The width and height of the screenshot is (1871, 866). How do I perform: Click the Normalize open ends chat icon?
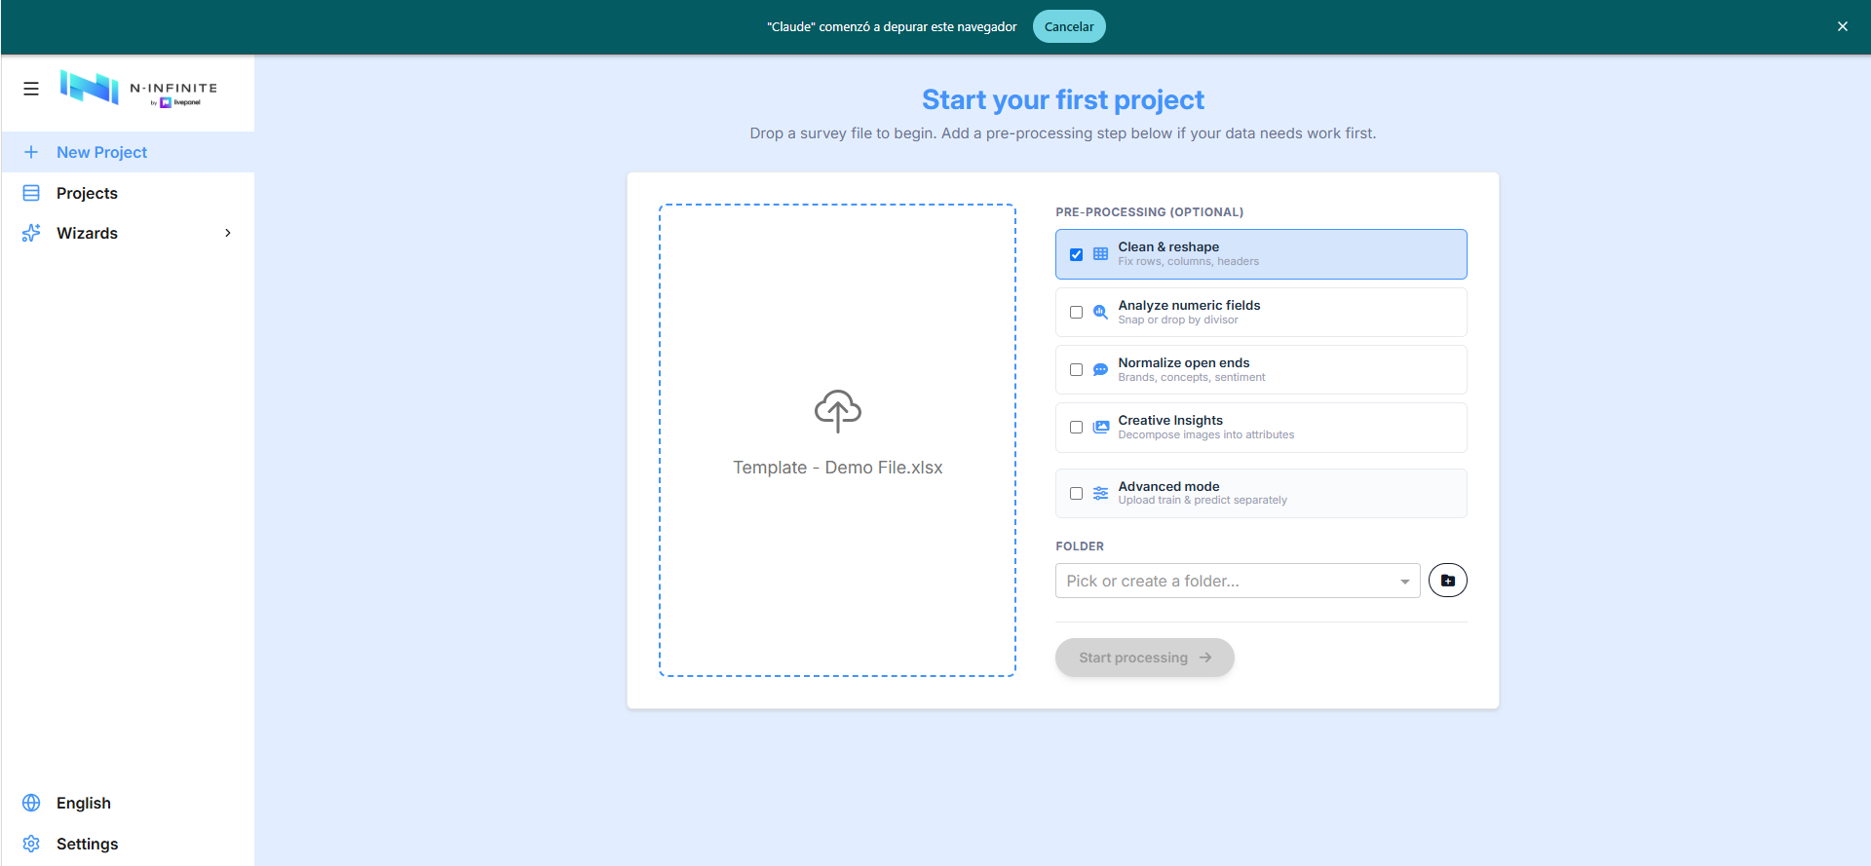click(x=1100, y=369)
